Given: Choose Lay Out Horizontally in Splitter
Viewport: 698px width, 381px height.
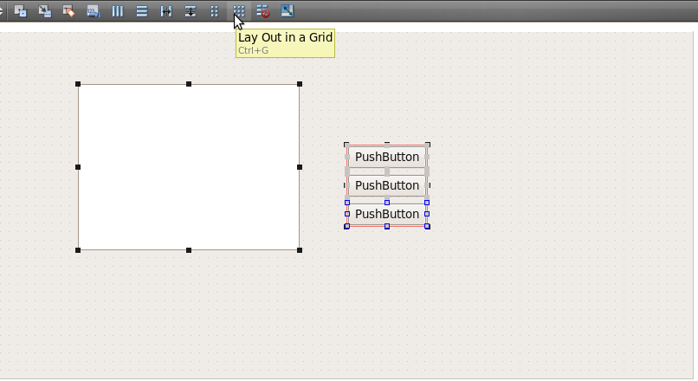Looking at the screenshot, I should click(x=166, y=11).
